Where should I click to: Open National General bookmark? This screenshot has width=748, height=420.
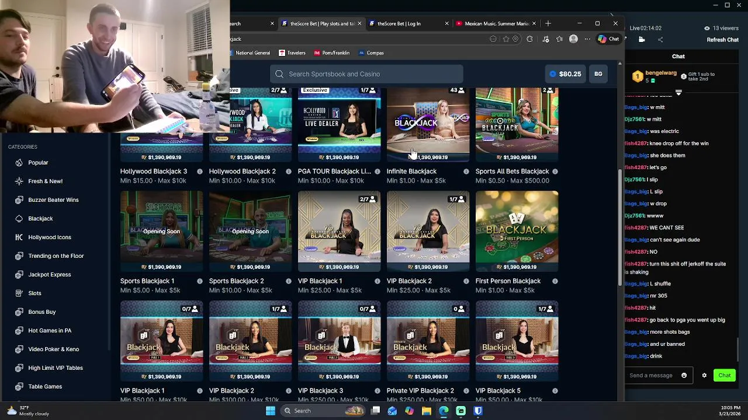pyautogui.click(x=248, y=53)
